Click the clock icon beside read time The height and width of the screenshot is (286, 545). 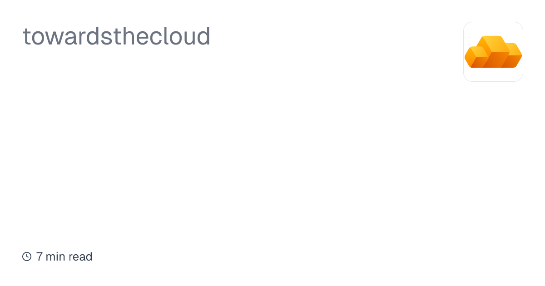tap(27, 256)
